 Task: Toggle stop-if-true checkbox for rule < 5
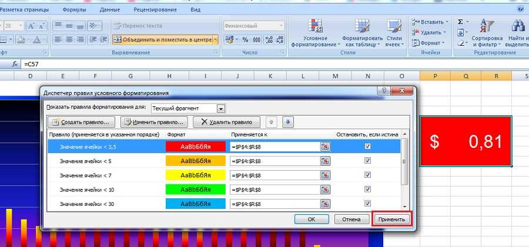pyautogui.click(x=367, y=161)
